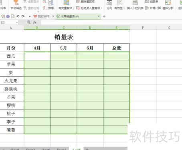
Task: Click the 苹果 row label cell
Action: pyautogui.click(x=12, y=64)
